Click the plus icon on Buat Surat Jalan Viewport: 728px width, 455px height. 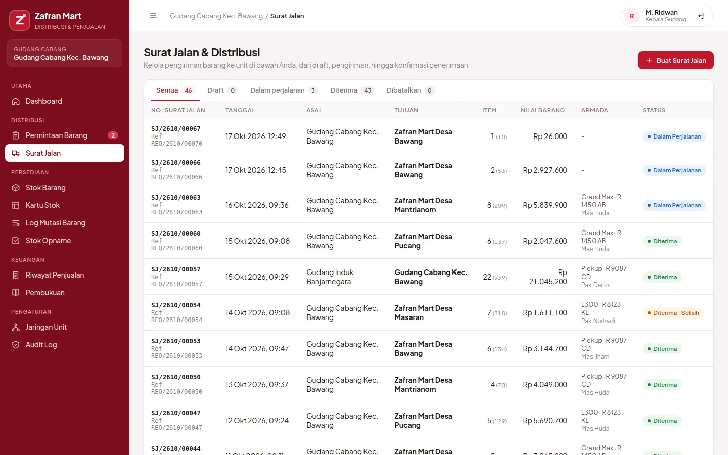pyautogui.click(x=649, y=60)
